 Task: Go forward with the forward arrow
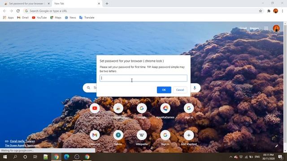[x=11, y=11]
